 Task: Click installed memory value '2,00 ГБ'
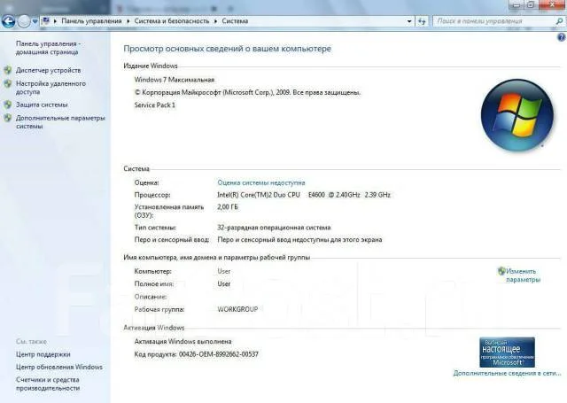tap(228, 207)
